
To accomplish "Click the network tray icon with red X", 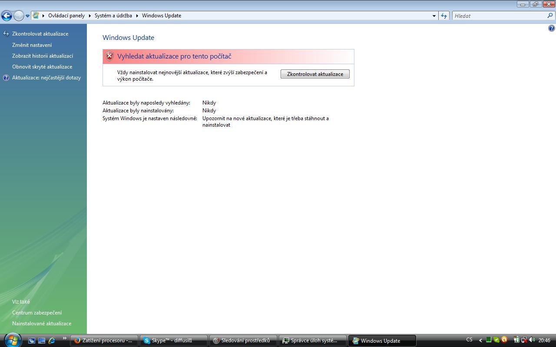I will [524, 340].
